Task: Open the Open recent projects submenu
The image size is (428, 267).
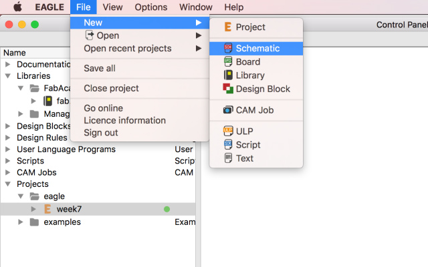Action: tap(140, 48)
